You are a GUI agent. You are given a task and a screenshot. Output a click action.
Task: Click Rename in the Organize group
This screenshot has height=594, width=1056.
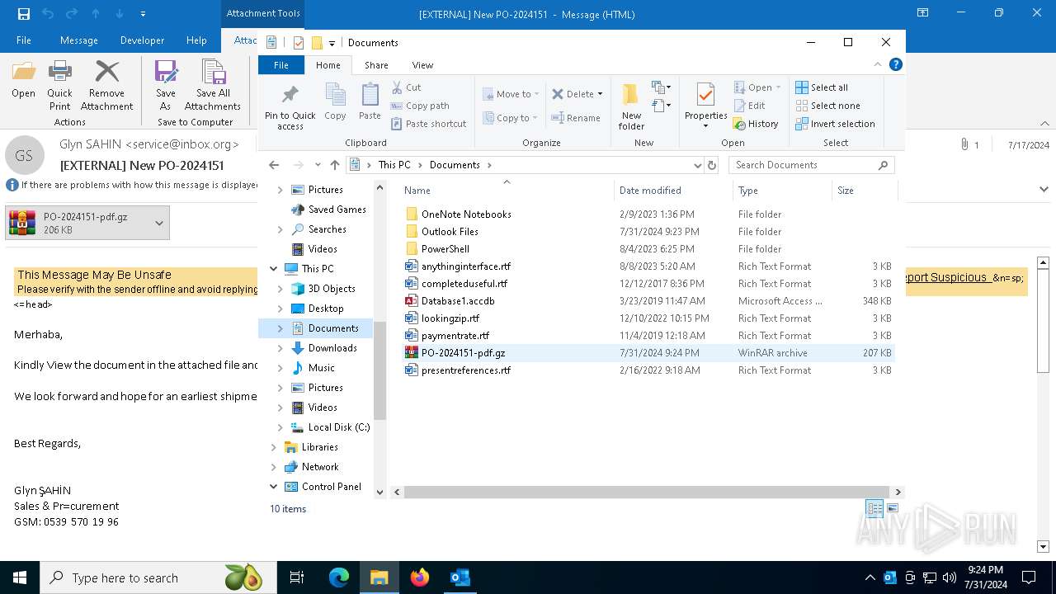576,118
